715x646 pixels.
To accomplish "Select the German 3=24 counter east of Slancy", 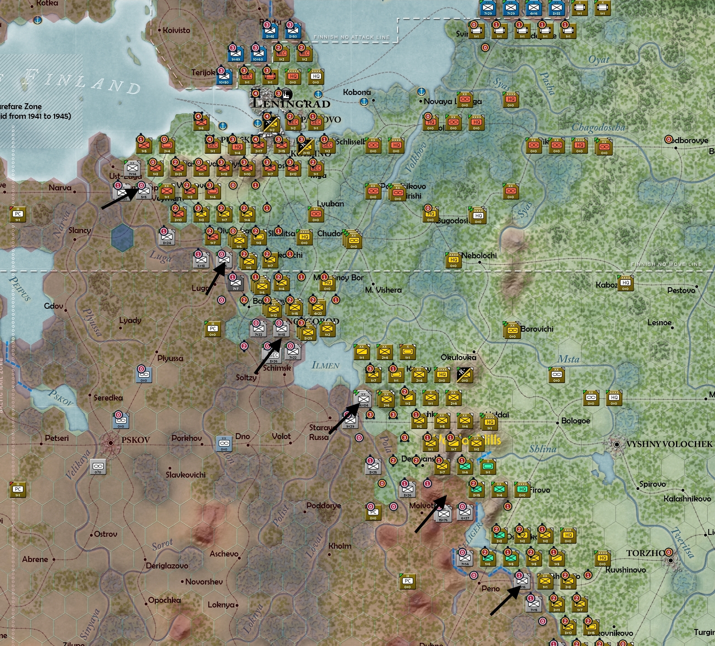I will tap(166, 237).
